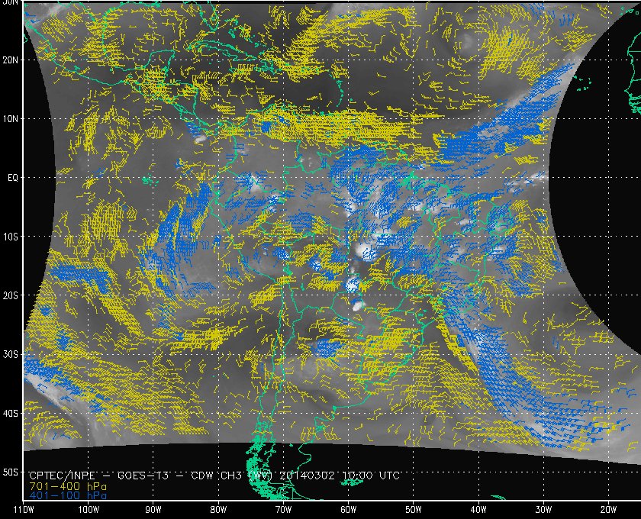Click the 70W longitude label
The width and height of the screenshot is (641, 519).
283,510
